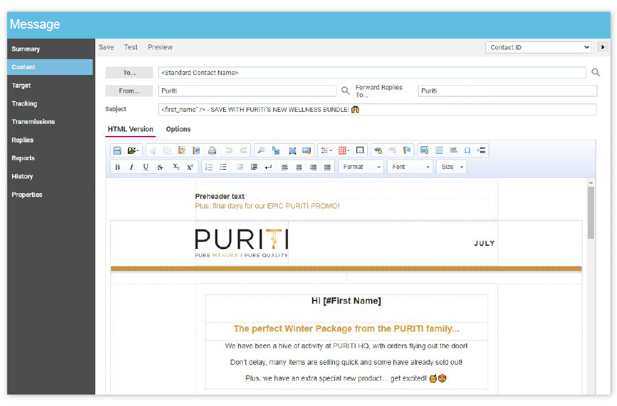Toggle numbered list
Image resolution: width=617 pixels, height=406 pixels.
coord(209,167)
